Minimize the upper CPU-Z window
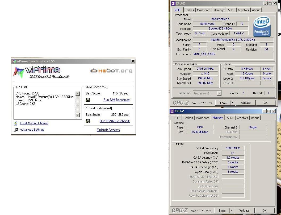The image size is (281, 215). [265, 3]
